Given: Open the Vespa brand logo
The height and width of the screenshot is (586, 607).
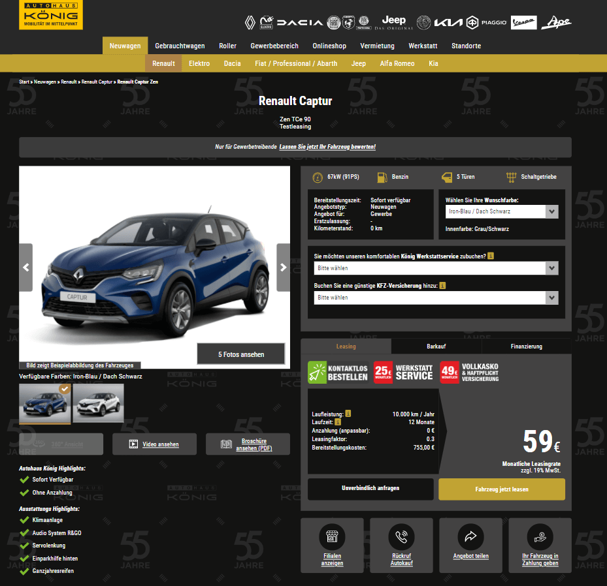Looking at the screenshot, I should tap(524, 23).
